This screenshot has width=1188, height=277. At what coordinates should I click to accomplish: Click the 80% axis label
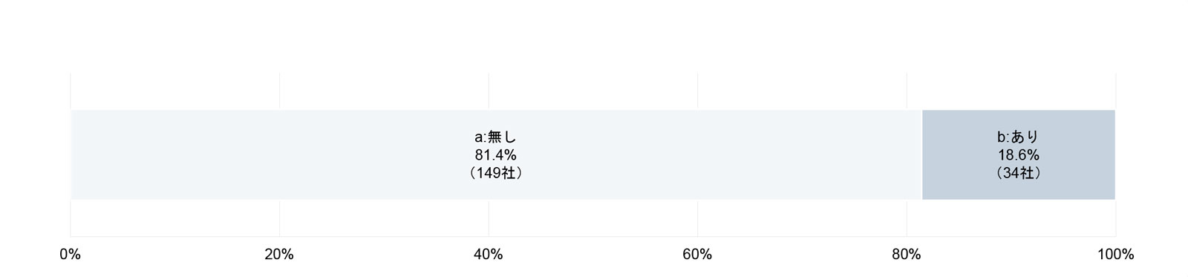pyautogui.click(x=906, y=255)
